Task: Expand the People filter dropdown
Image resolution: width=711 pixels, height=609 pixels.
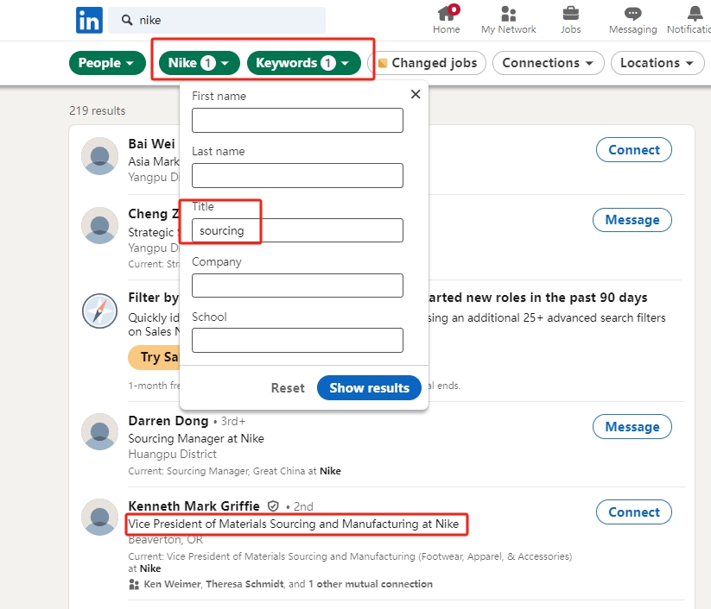Action: [107, 63]
